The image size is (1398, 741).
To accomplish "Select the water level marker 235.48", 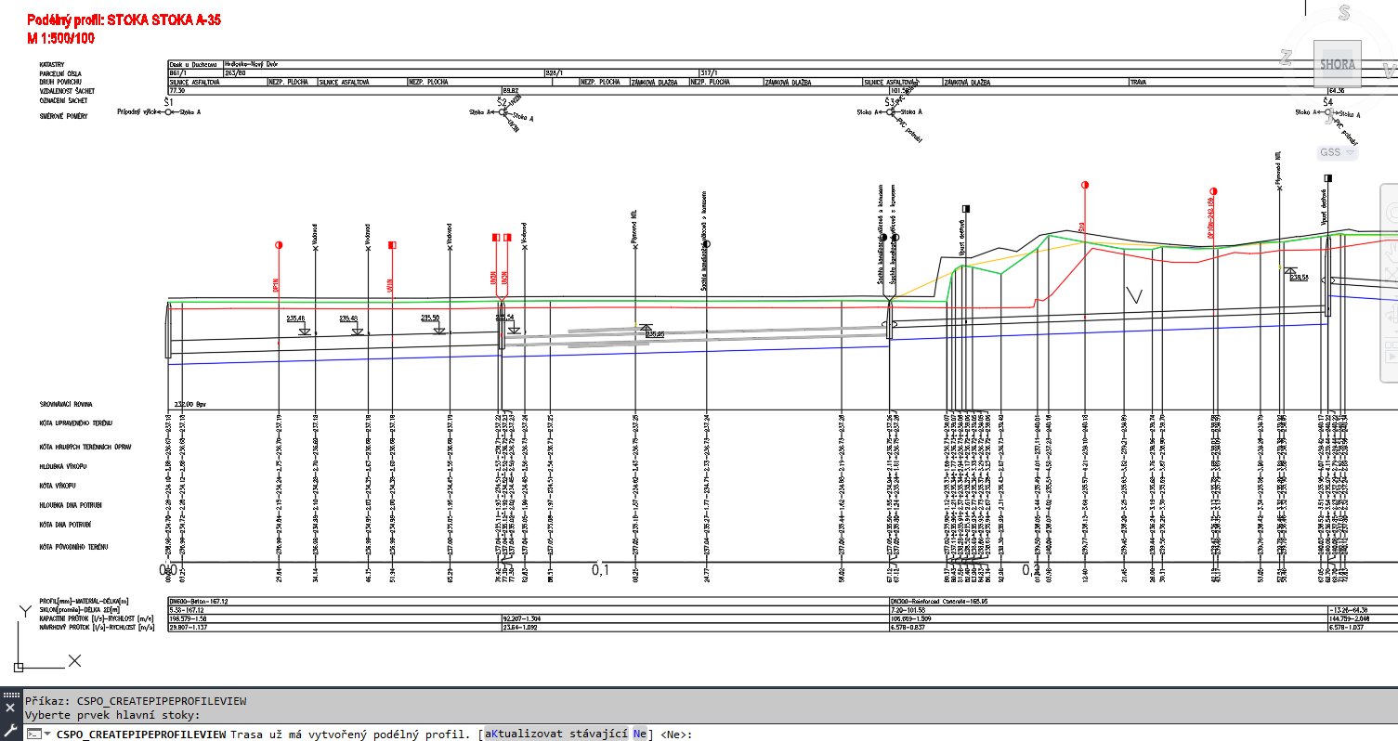I will [296, 318].
